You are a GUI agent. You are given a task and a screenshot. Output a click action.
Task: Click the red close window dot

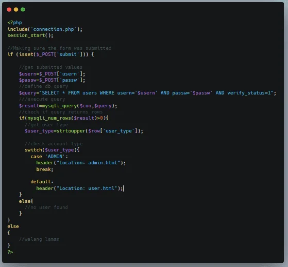[x=9, y=10]
